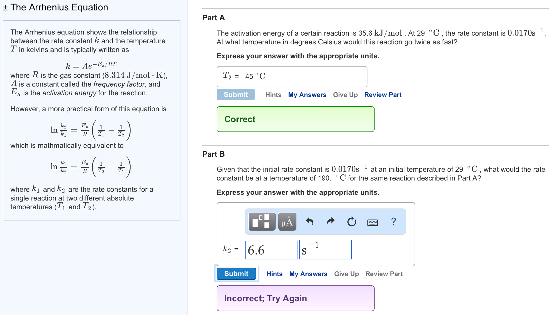This screenshot has height=315, width=555.
Task: Open the on-screen keyboard icon
Action: pyautogui.click(x=373, y=222)
